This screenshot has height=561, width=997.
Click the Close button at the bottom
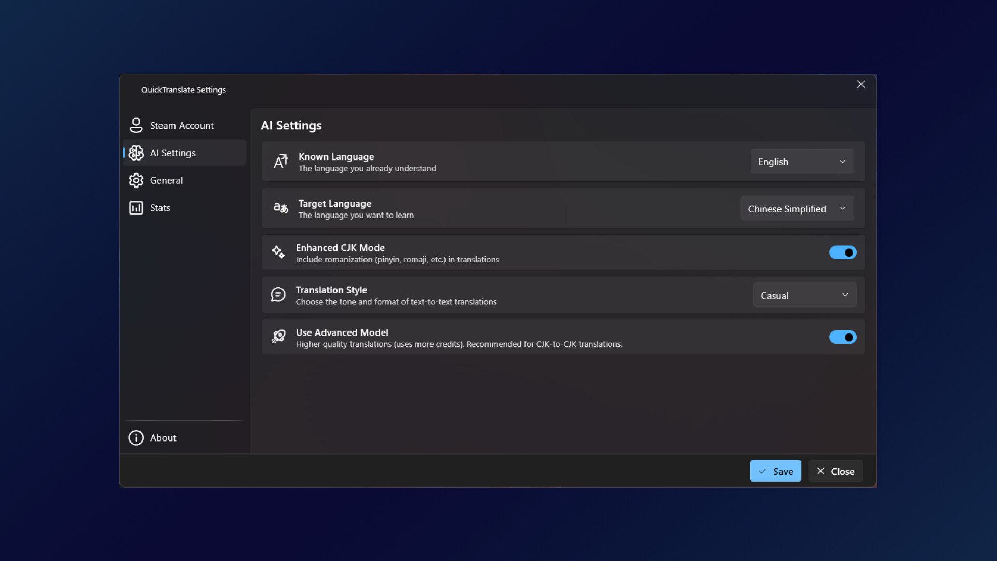click(x=835, y=471)
